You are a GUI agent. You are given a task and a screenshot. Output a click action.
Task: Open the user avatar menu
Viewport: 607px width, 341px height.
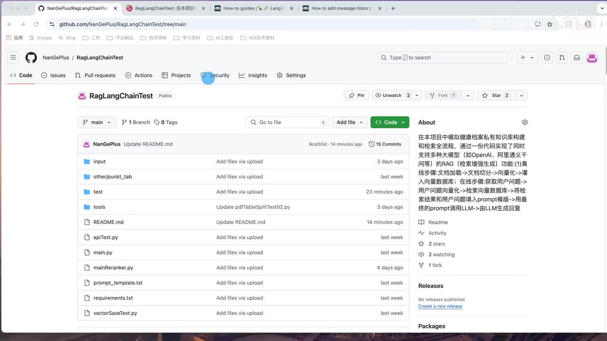[592, 58]
